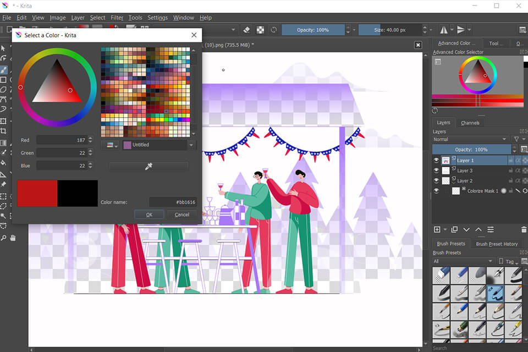This screenshot has height=352, width=528.
Task: Click the Color name hex input field
Action: pos(173,202)
